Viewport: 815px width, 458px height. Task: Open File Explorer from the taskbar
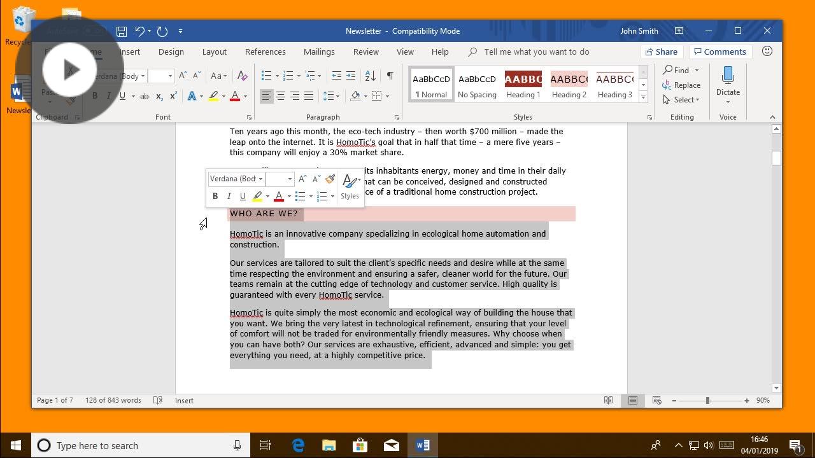(x=329, y=445)
